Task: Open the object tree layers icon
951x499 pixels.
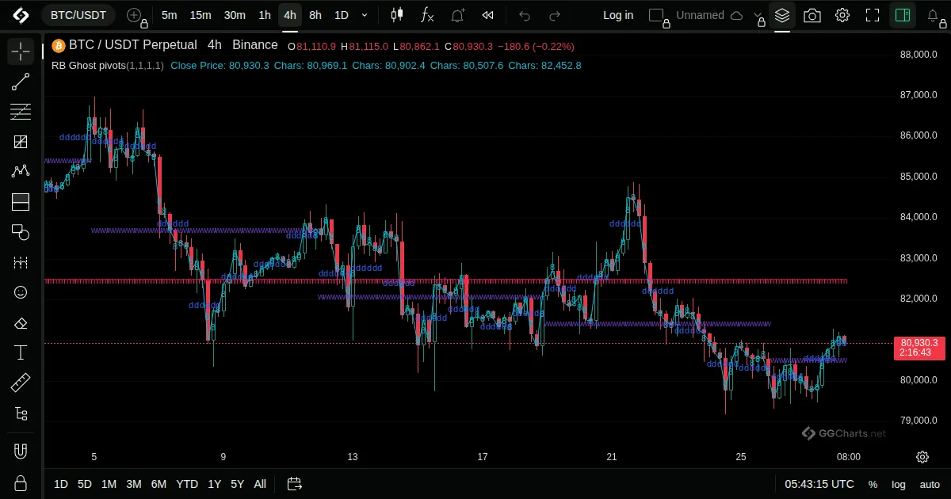Action: 782,15
